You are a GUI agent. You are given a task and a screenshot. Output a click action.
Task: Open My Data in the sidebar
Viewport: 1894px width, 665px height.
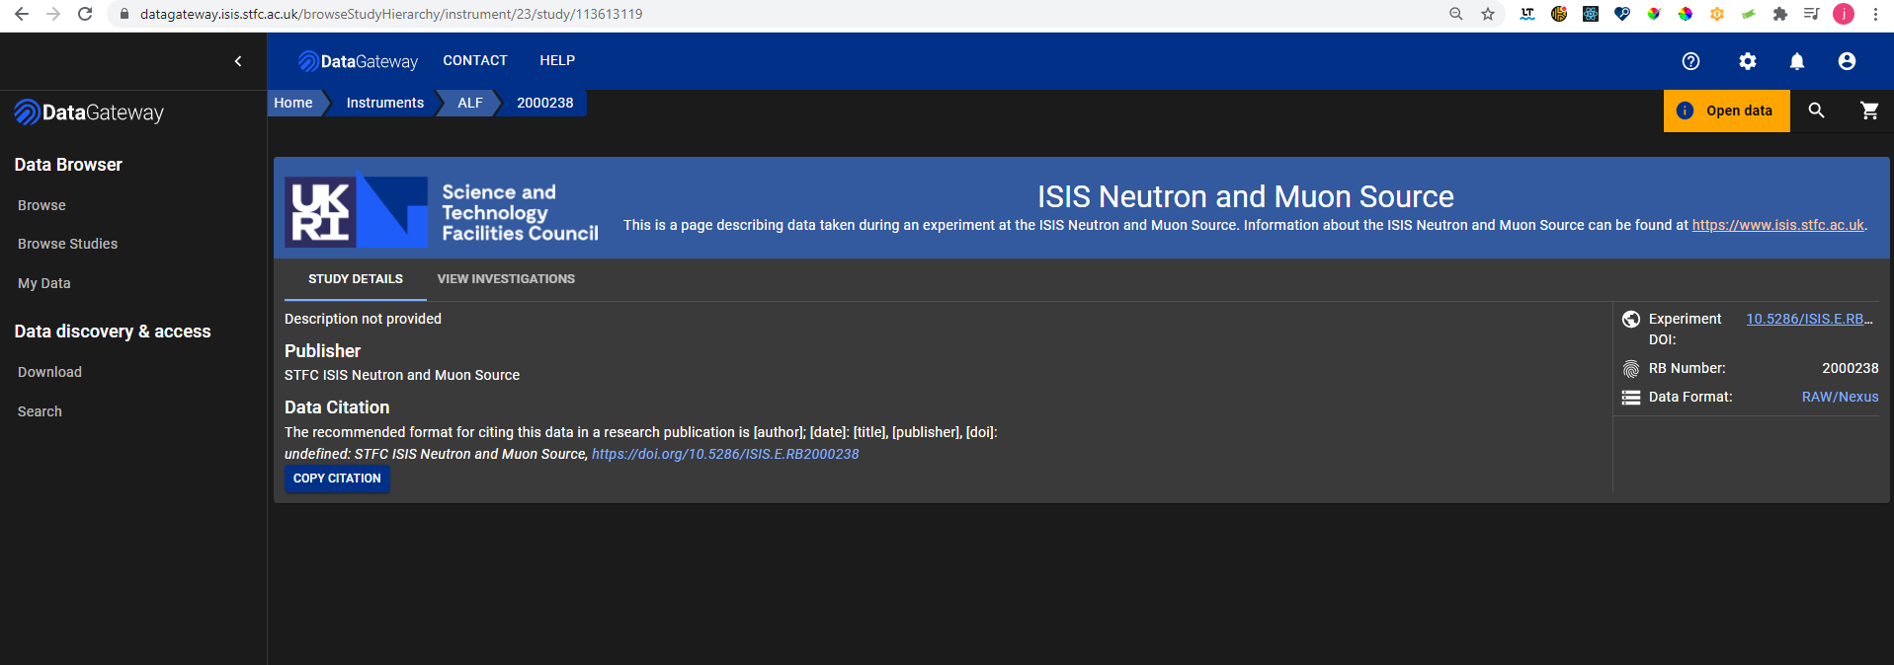pyautogui.click(x=44, y=283)
